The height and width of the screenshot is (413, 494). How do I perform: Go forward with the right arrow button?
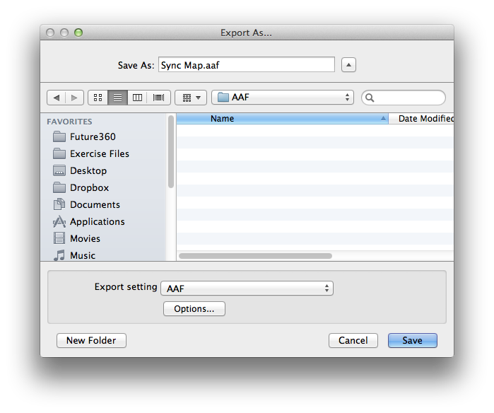point(74,98)
